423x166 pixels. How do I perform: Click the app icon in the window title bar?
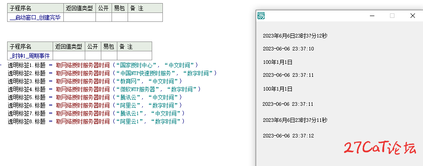(x=261, y=16)
